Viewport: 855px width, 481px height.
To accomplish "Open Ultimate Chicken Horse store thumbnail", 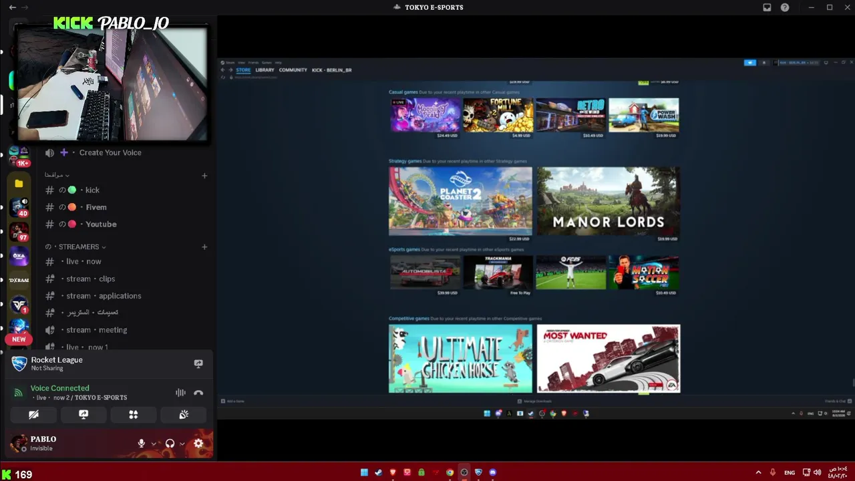I will coord(461,359).
